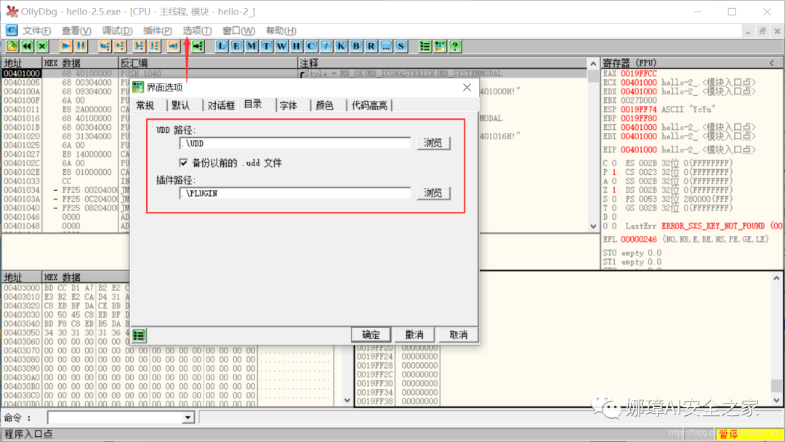Click the stack pane scrollbar up arrow

(776, 279)
